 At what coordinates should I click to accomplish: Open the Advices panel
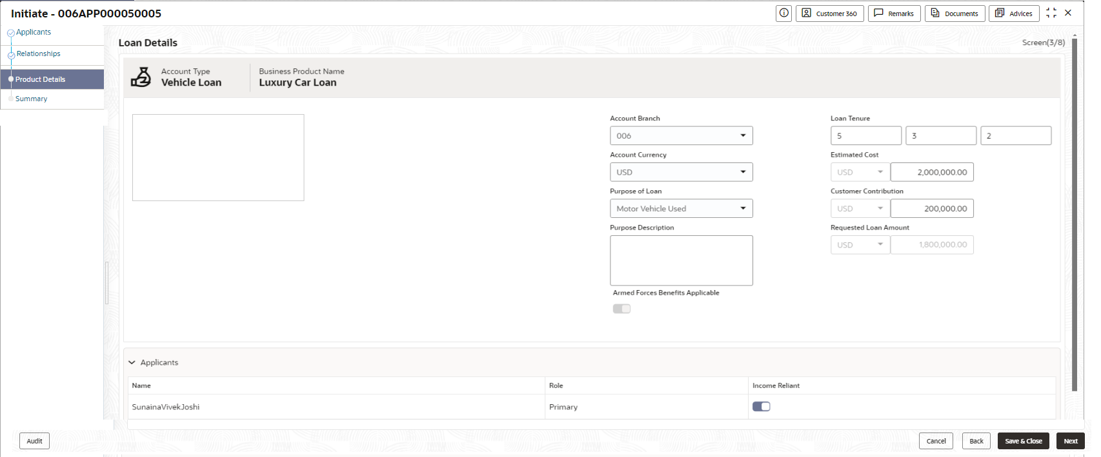[x=1014, y=13]
